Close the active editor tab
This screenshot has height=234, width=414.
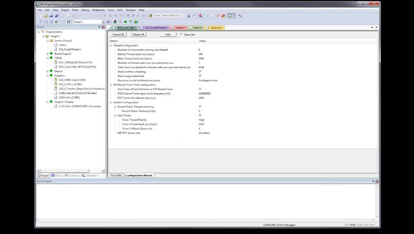tap(376, 27)
